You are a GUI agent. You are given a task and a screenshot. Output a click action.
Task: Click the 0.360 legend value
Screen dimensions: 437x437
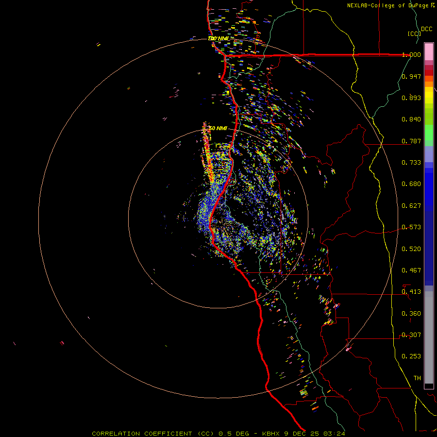411,314
